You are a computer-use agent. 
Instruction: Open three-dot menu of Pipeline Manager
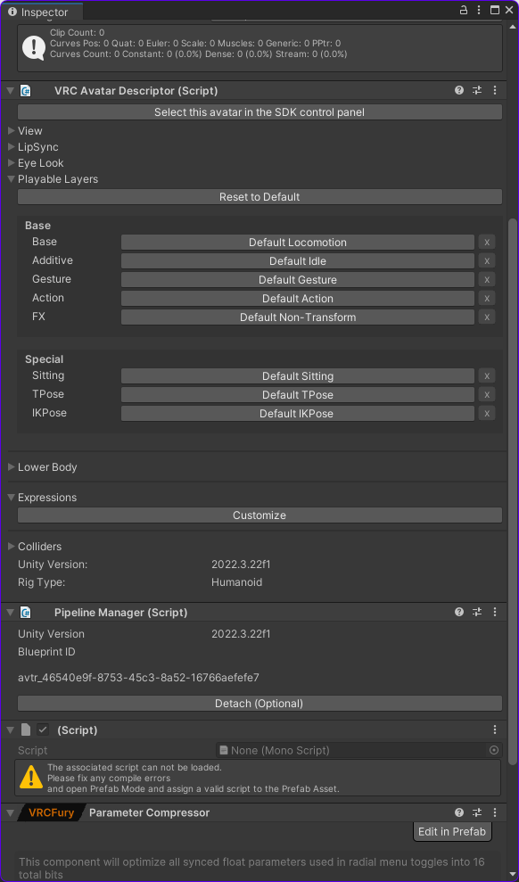[x=495, y=612]
